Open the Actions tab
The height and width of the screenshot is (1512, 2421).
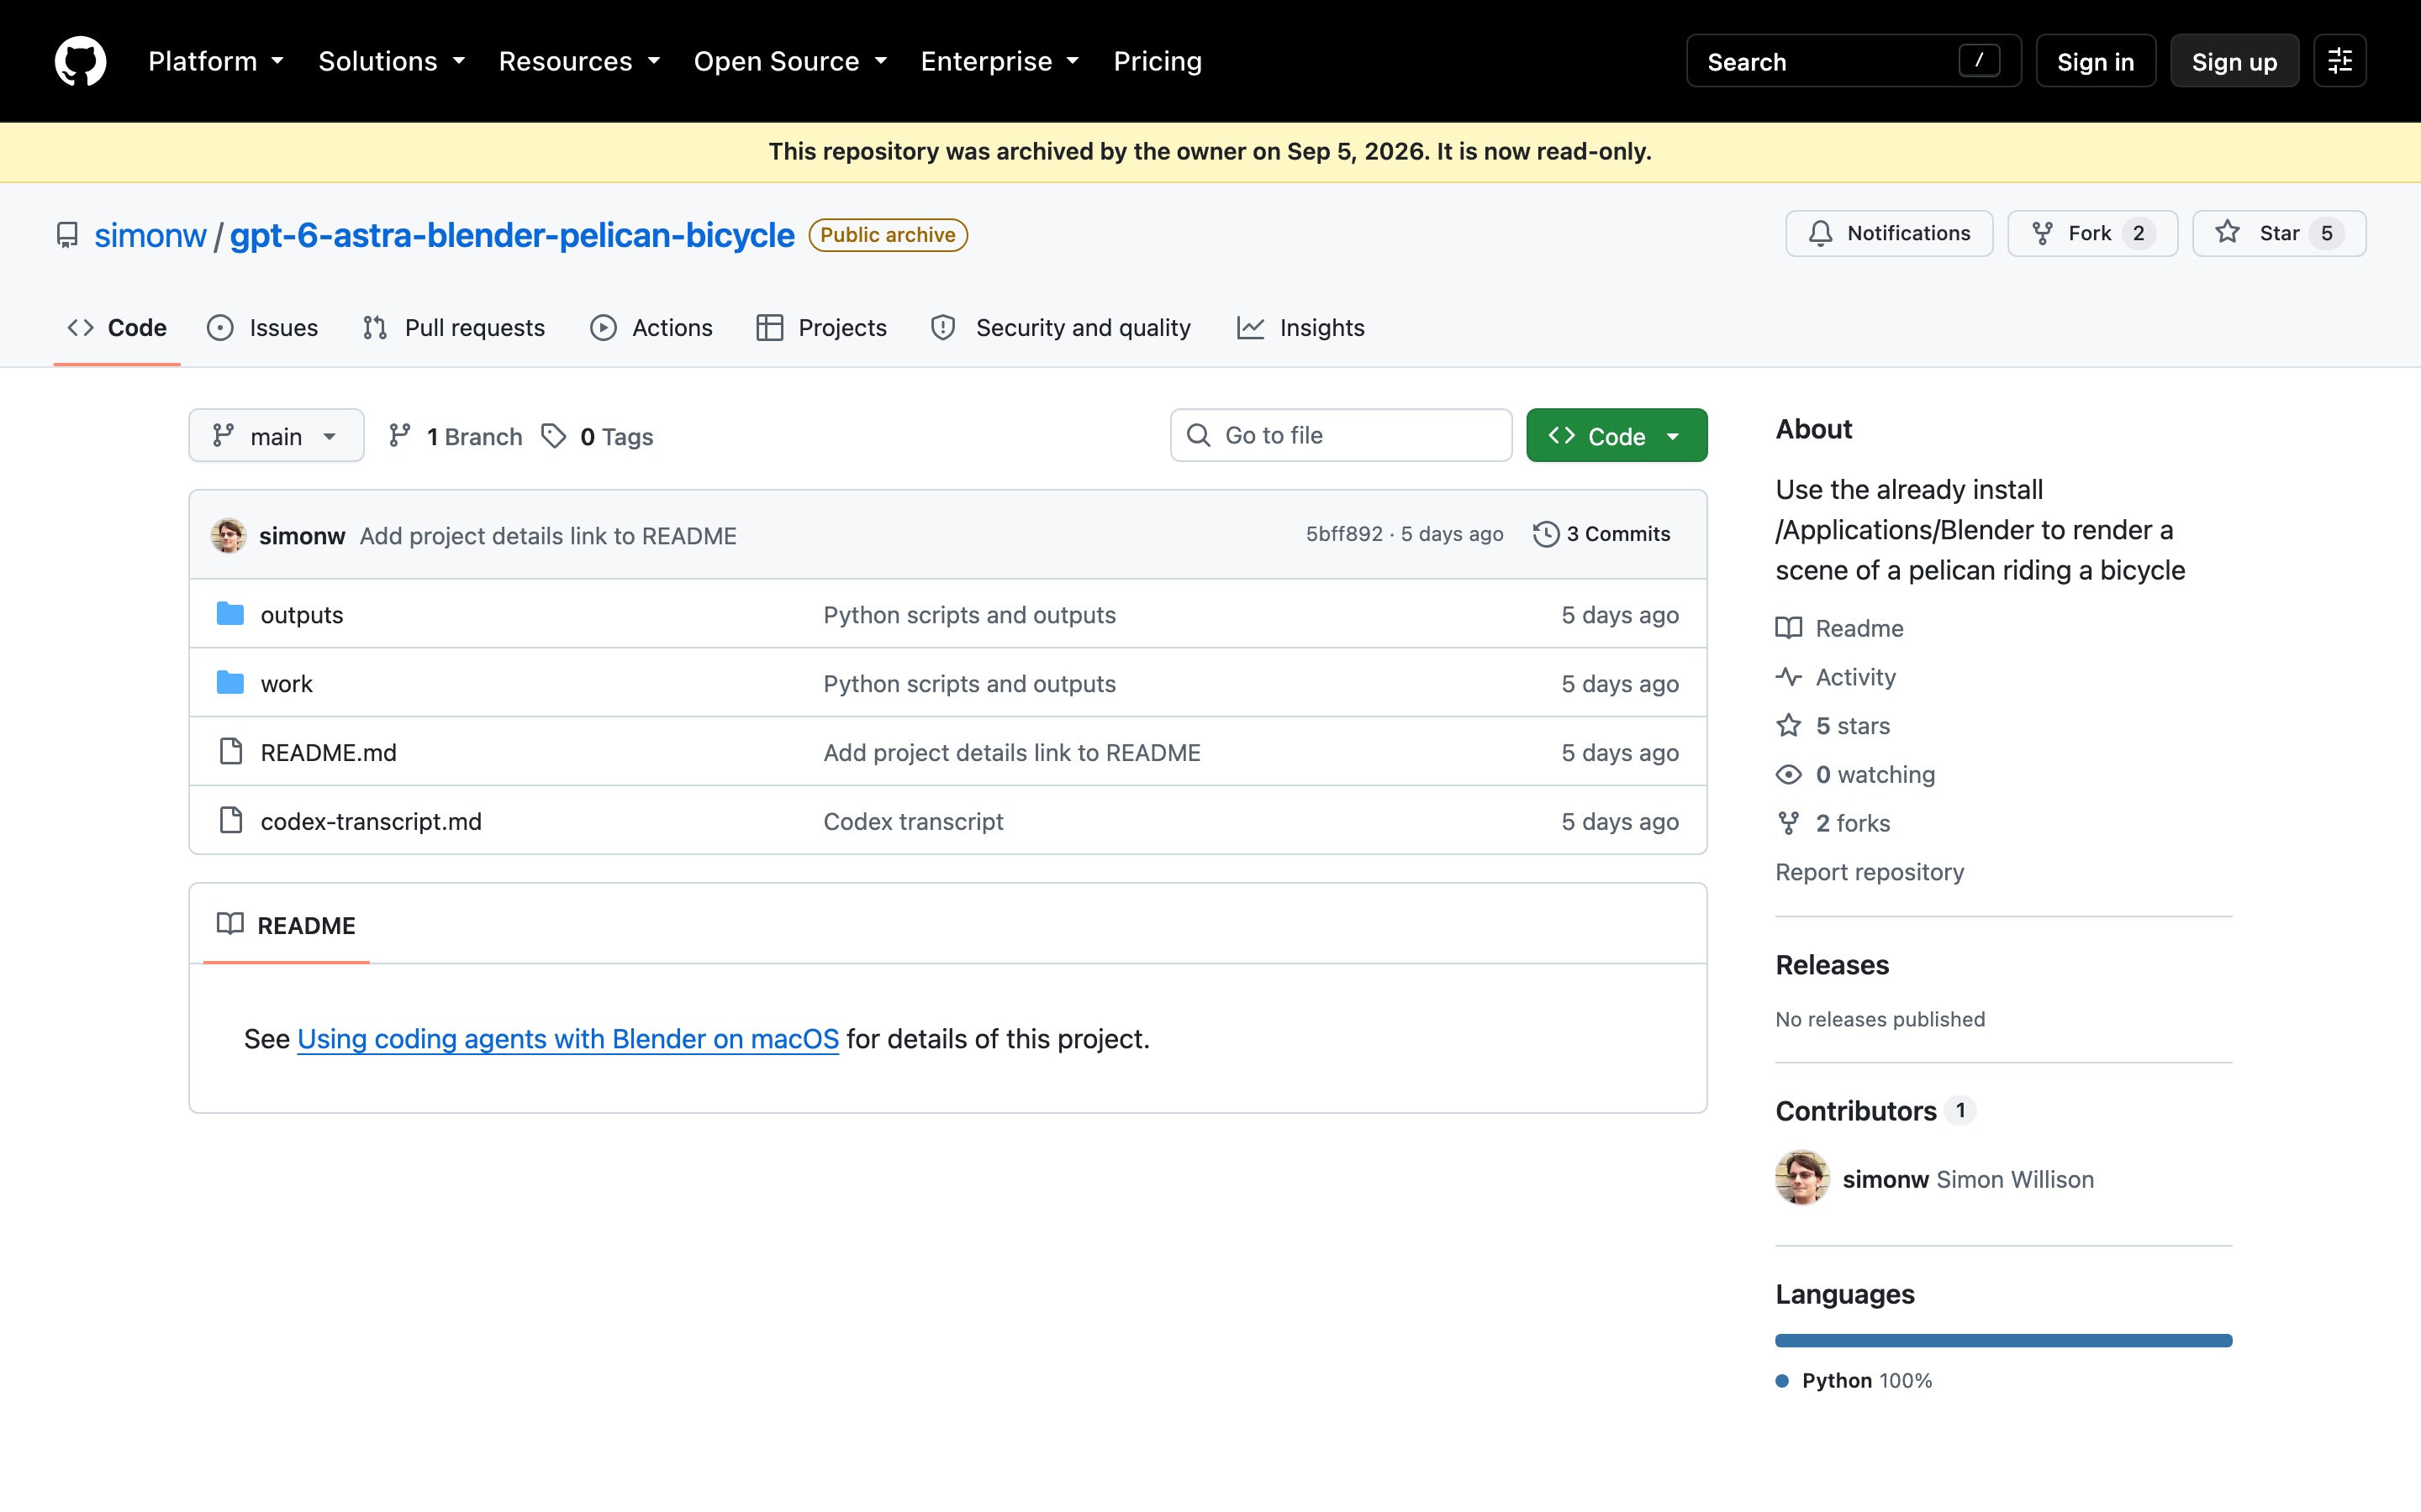tap(651, 328)
